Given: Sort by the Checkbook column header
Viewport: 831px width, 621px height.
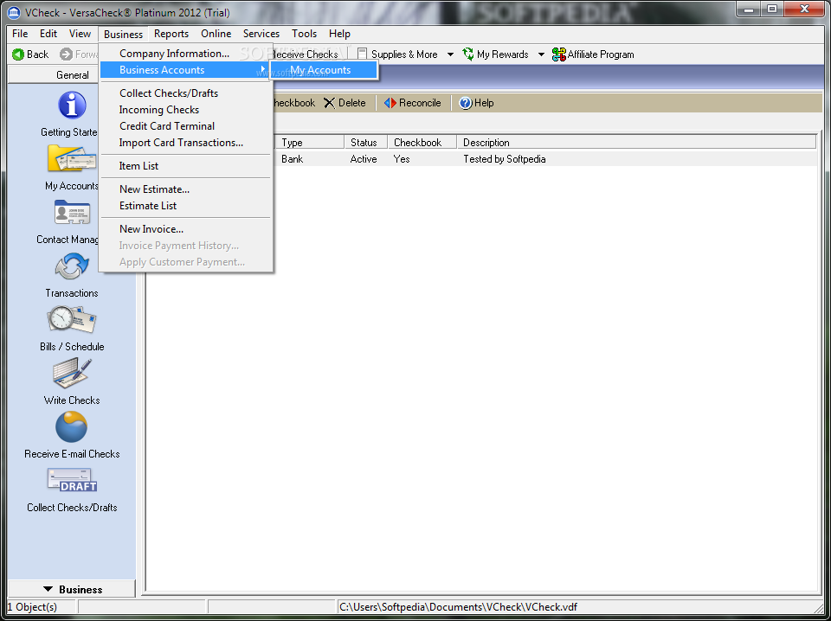Looking at the screenshot, I should click(422, 143).
